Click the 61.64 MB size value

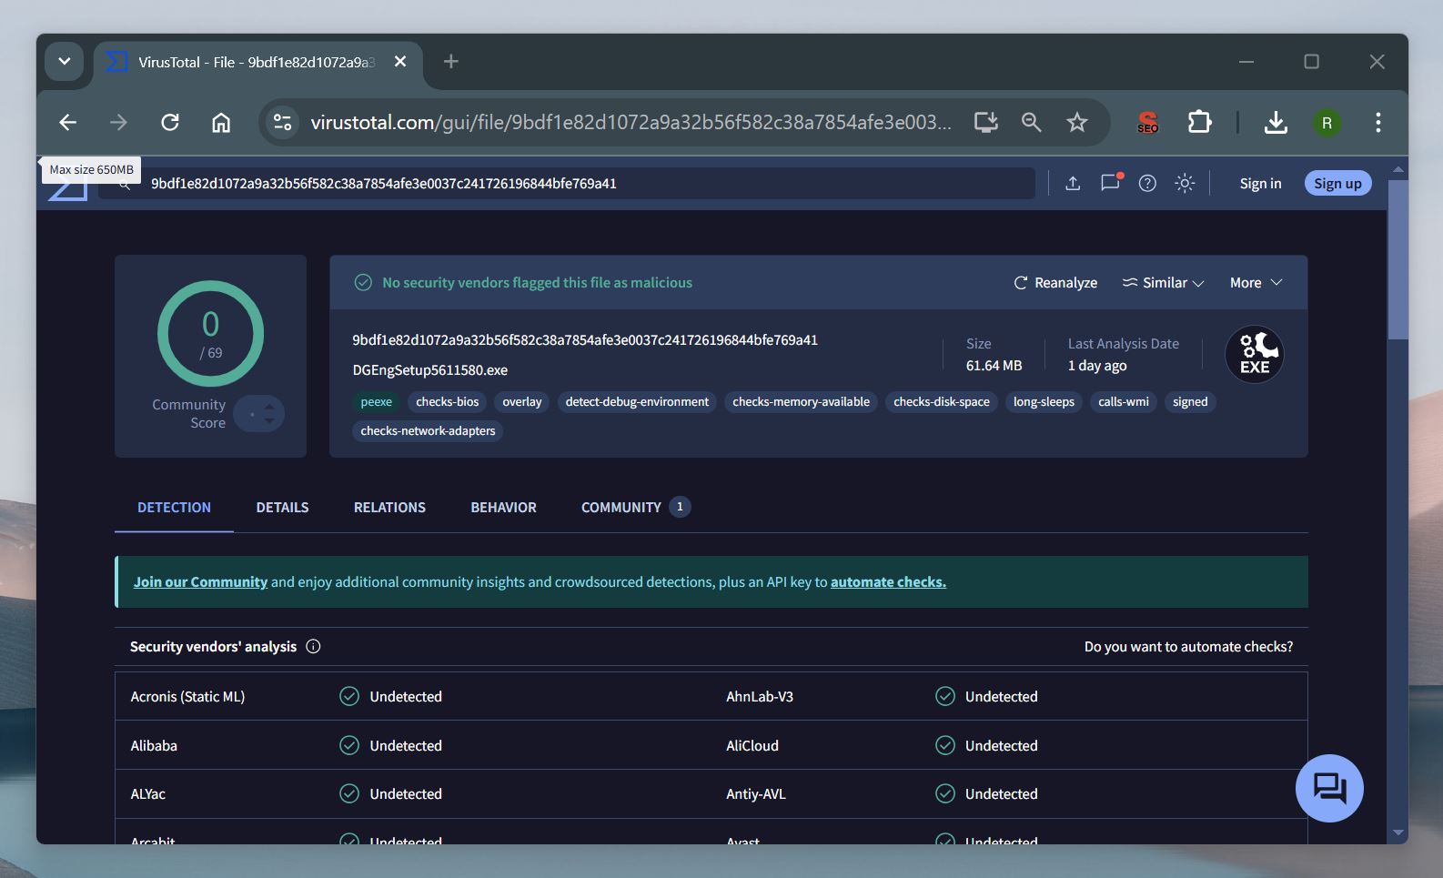[x=994, y=365]
